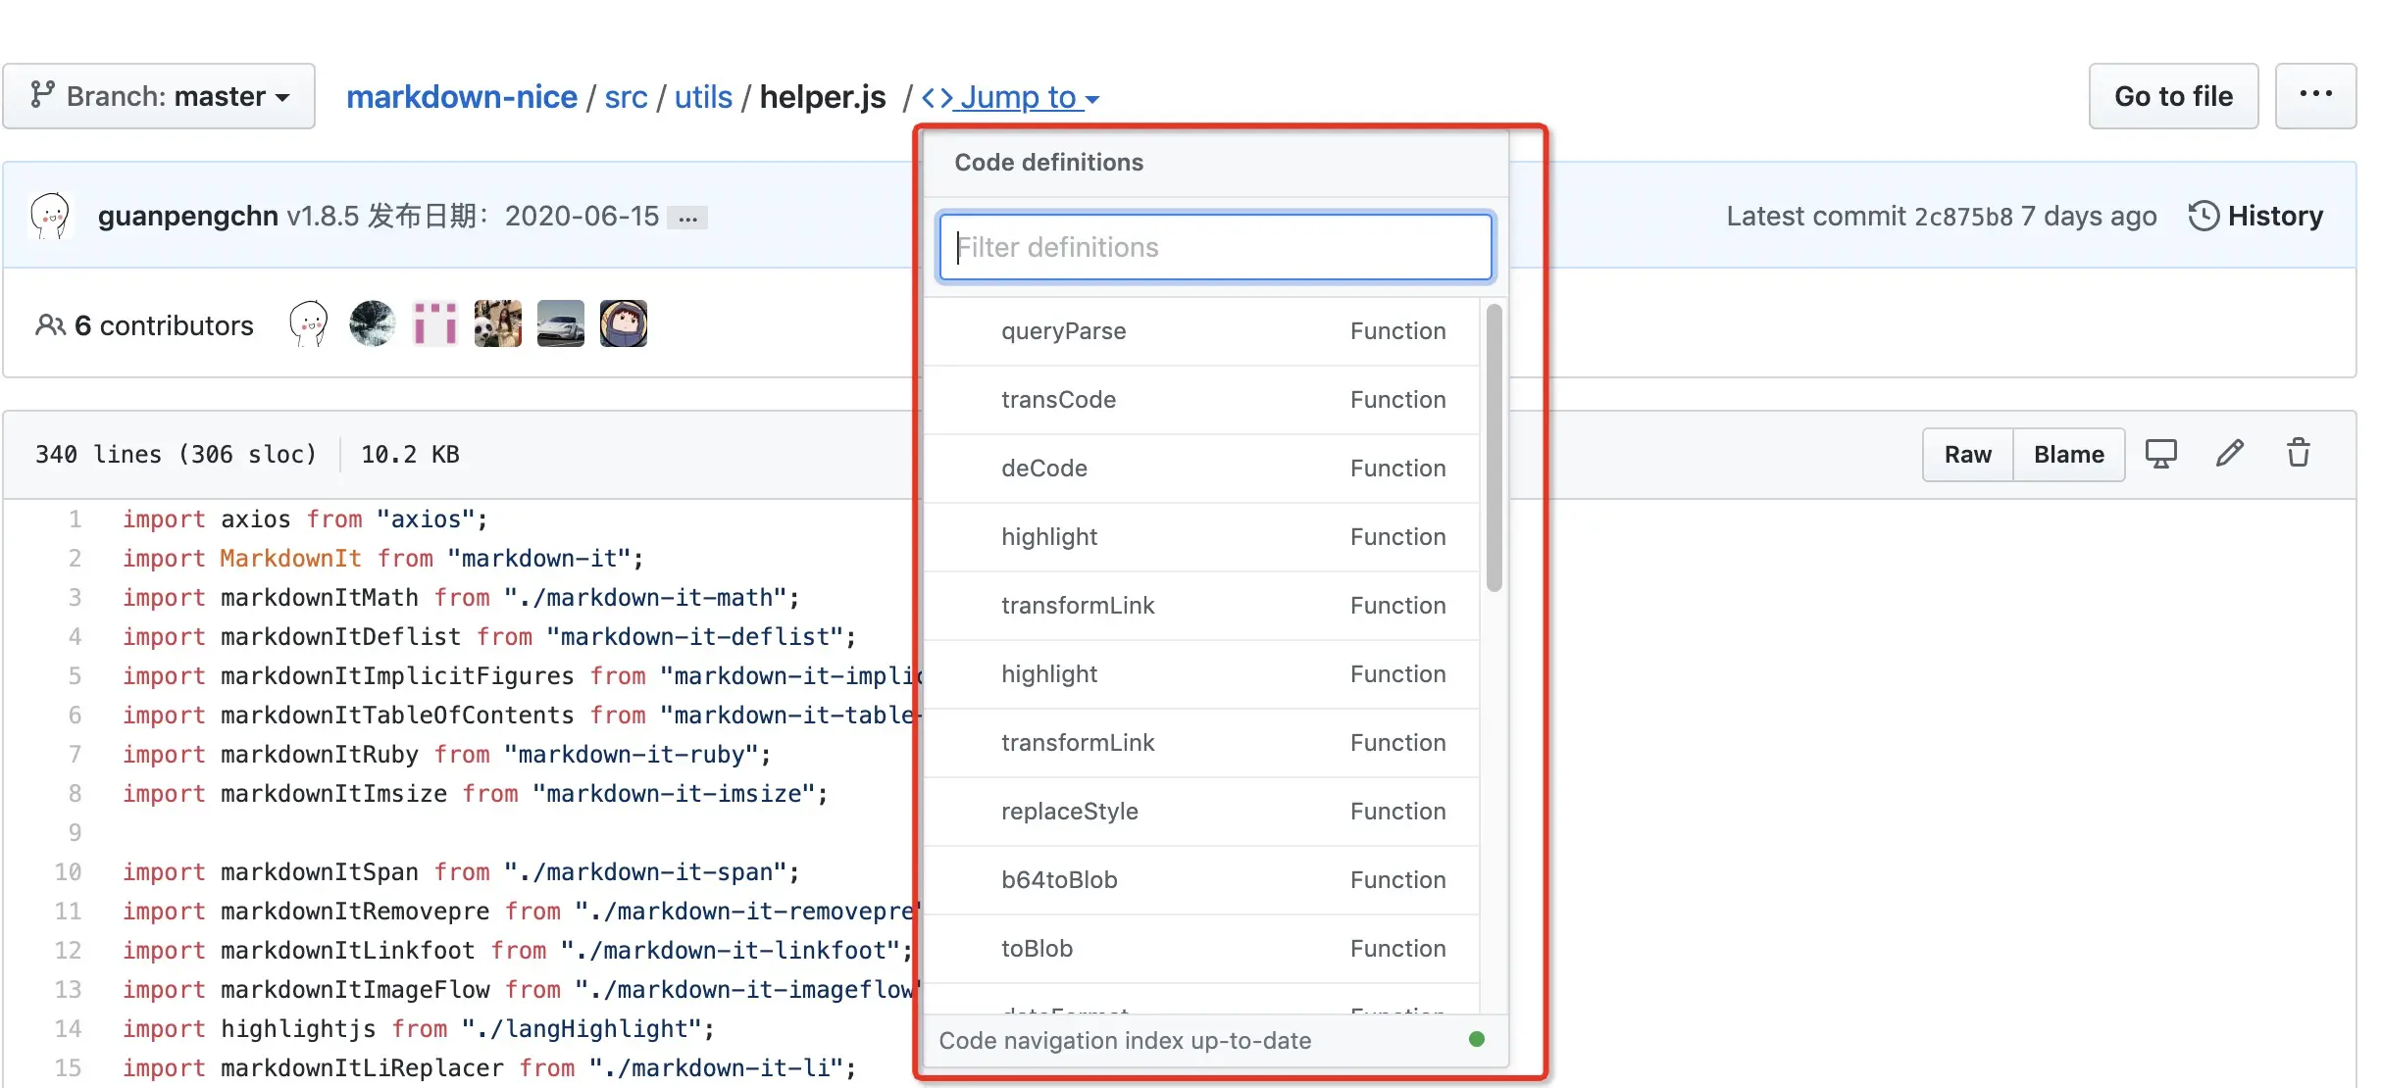2381x1088 pixels.
Task: Click the Filter definitions input field
Action: tap(1214, 247)
